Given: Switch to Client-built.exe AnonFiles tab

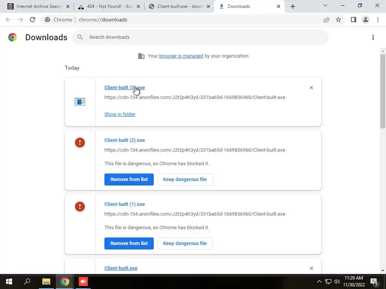Looking at the screenshot, I should click(179, 6).
